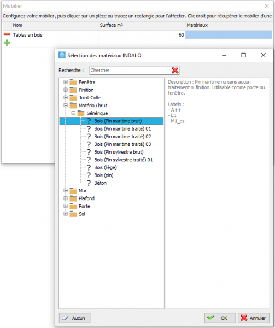Viewport: 275px width, 328px height.
Task: Clear search with the red X icon
Action: pos(175,71)
